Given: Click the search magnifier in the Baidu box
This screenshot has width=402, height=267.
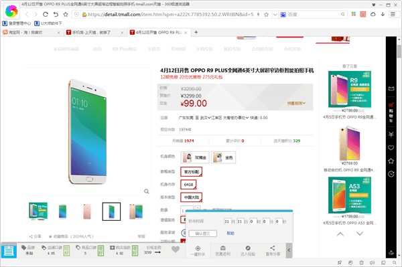Looking at the screenshot, I should point(343,15).
